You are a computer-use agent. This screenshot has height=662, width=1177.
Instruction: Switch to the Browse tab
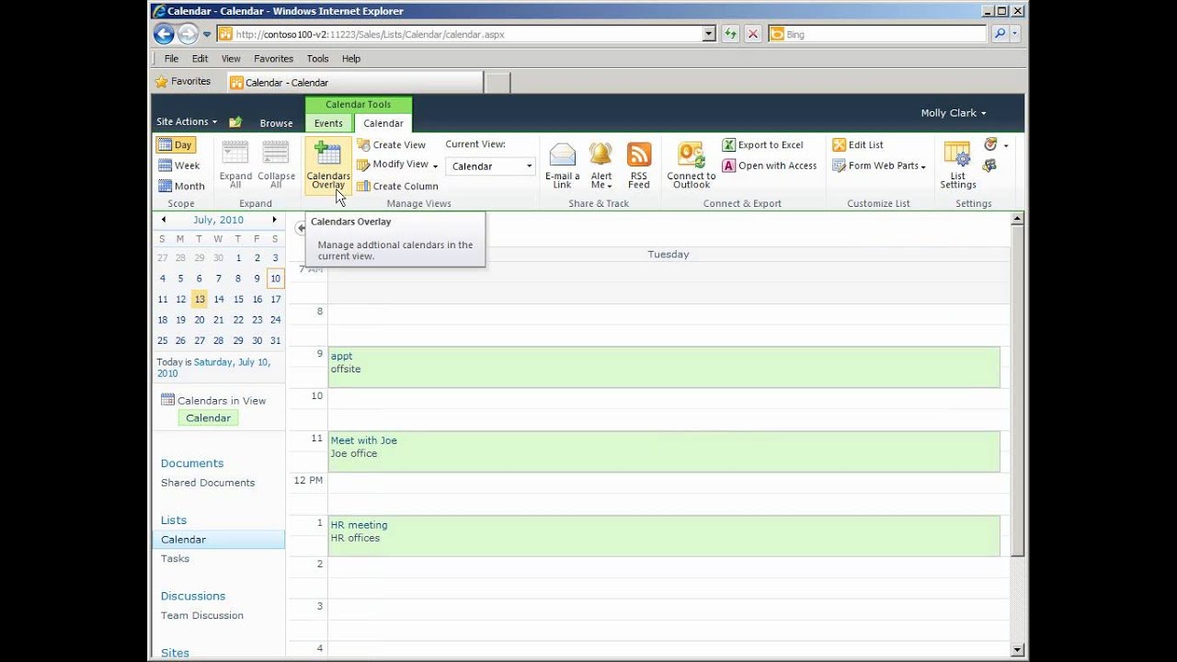click(276, 123)
